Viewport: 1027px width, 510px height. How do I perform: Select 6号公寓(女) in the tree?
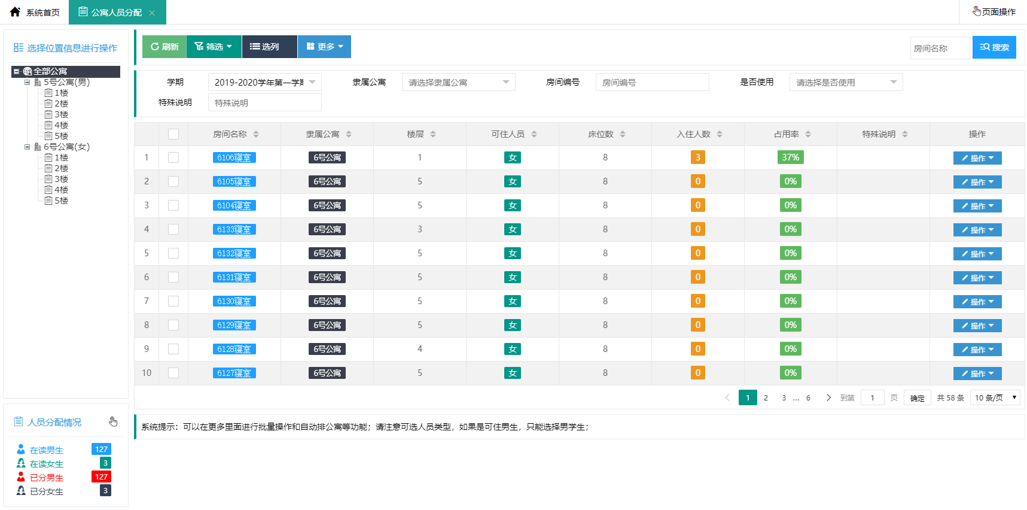coord(66,147)
